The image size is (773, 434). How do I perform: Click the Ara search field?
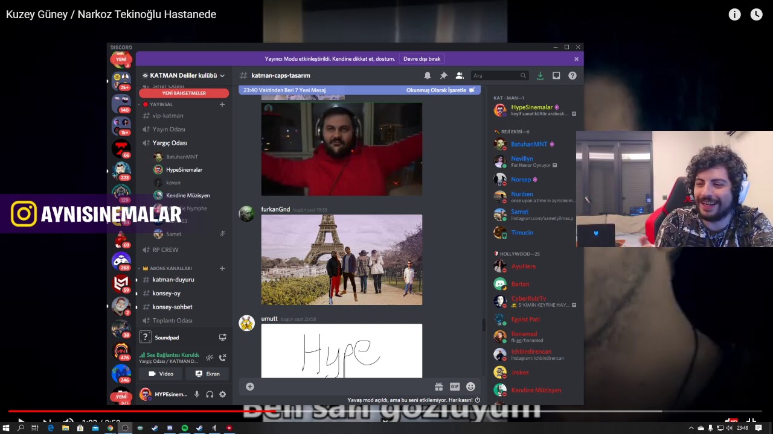499,75
